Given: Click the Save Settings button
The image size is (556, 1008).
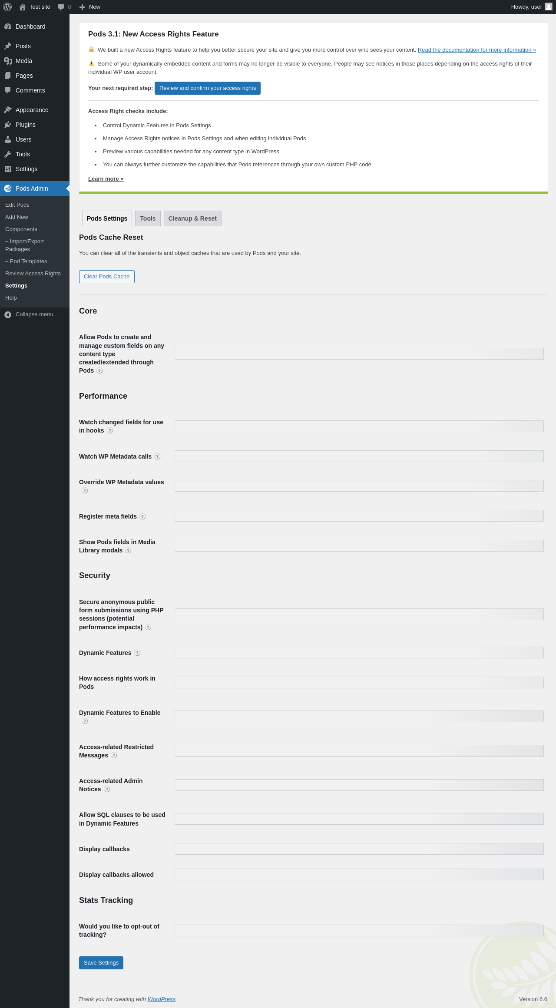Looking at the screenshot, I should click(x=101, y=963).
